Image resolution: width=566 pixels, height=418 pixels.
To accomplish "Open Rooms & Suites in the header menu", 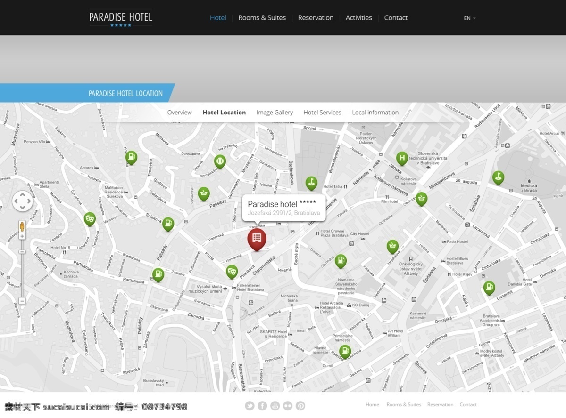I will coord(262,18).
